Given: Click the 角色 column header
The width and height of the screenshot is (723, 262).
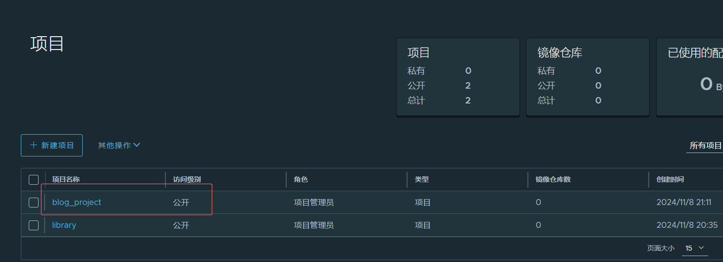Looking at the screenshot, I should click(301, 179).
